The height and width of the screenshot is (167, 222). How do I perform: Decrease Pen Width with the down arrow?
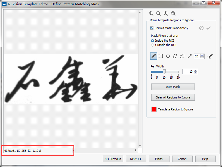(196, 72)
